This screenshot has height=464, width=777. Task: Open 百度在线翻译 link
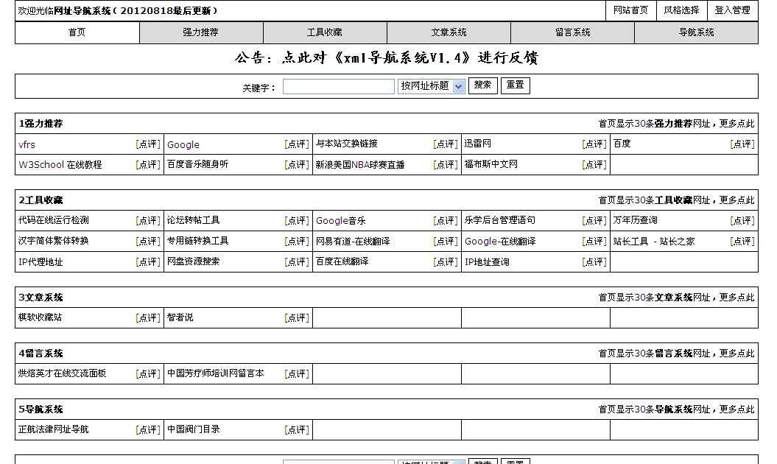click(x=342, y=261)
